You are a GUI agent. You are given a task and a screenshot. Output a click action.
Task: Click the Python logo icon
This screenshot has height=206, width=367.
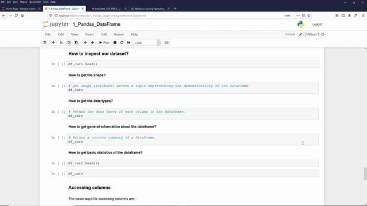click(300, 24)
